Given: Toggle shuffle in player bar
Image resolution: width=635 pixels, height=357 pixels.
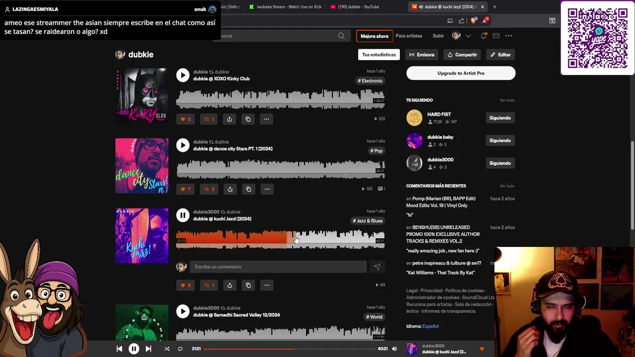Looking at the screenshot, I should (x=167, y=349).
